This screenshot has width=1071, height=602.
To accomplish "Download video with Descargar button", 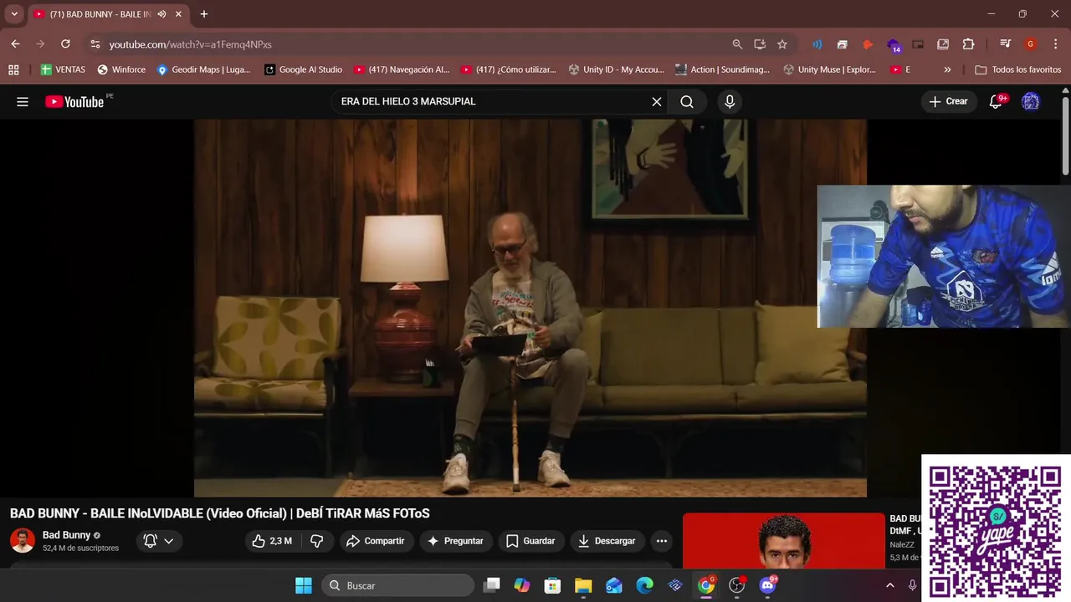I will click(x=607, y=541).
